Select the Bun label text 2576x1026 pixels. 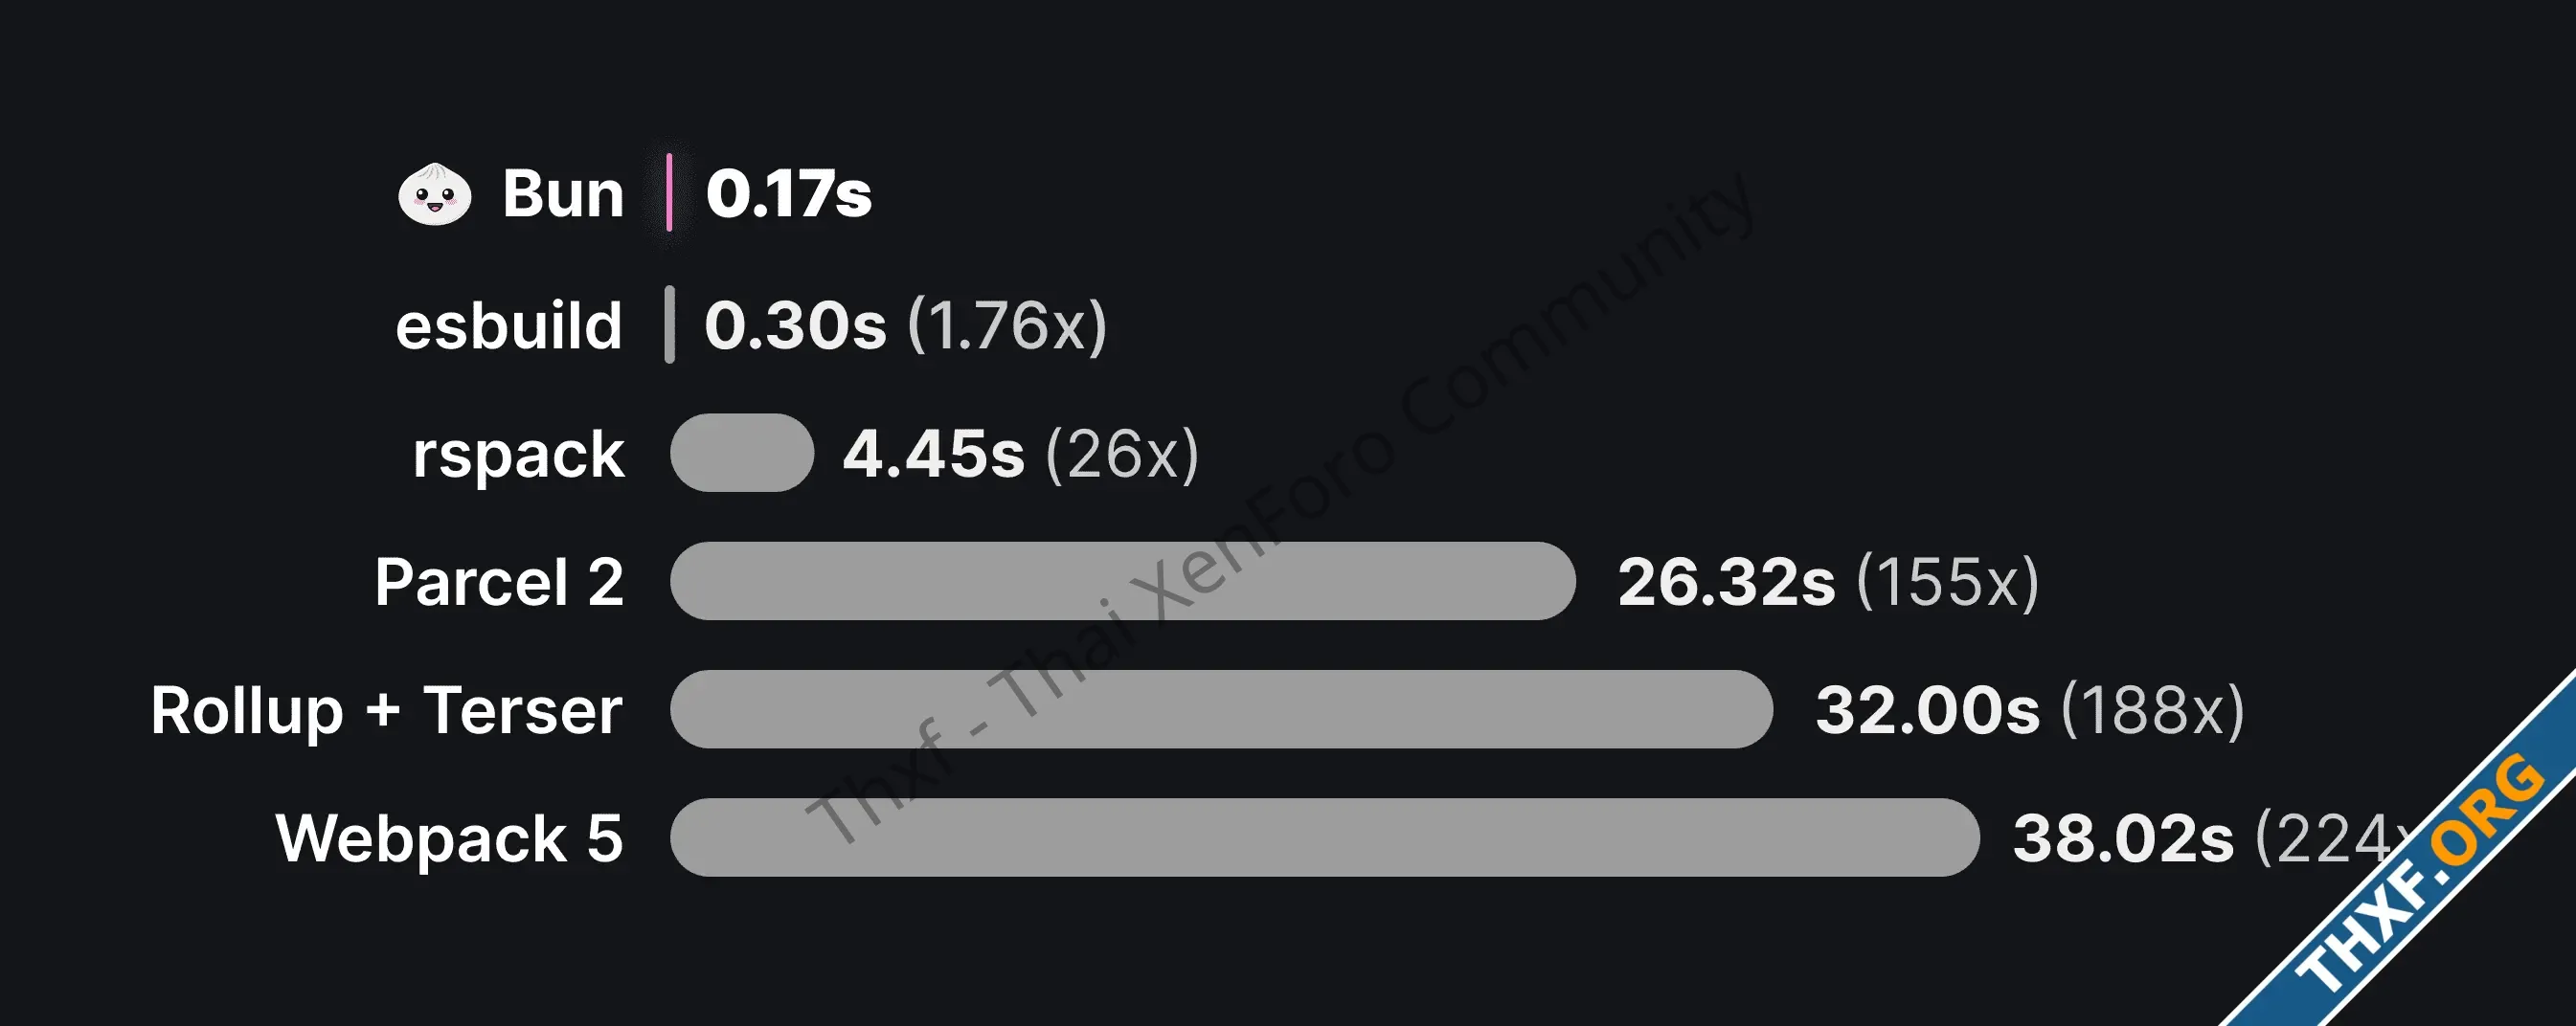point(563,194)
